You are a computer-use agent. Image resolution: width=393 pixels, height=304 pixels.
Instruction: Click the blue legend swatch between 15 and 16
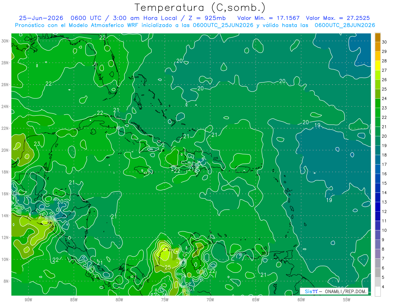click(x=378, y=178)
